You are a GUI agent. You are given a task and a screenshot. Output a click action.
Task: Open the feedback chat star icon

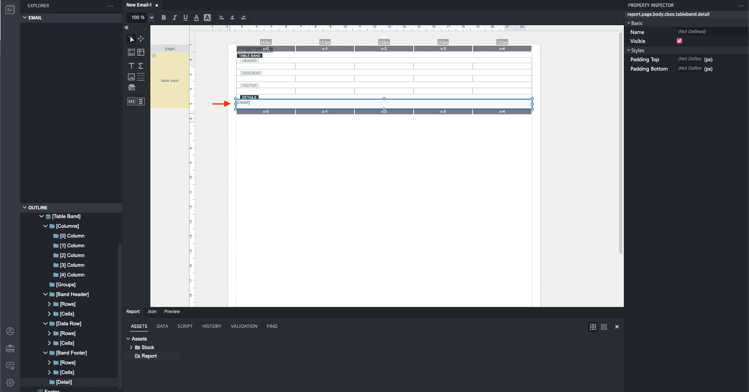coord(10,365)
